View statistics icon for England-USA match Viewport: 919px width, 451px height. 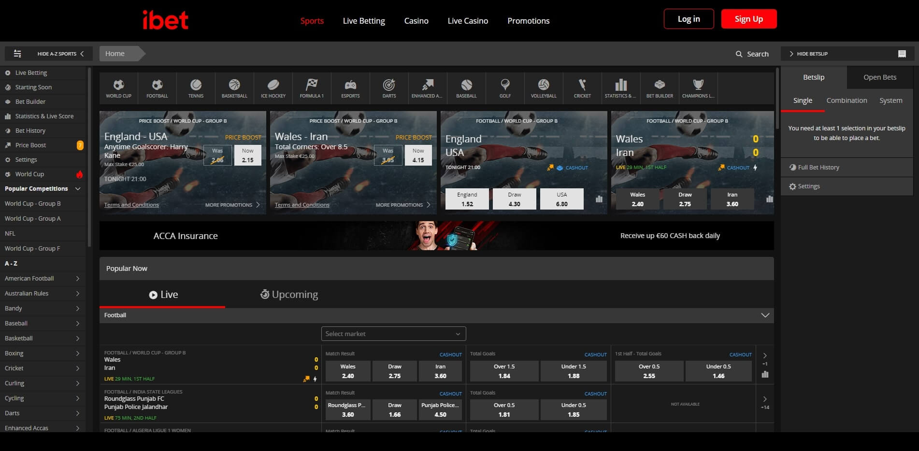coord(599,199)
